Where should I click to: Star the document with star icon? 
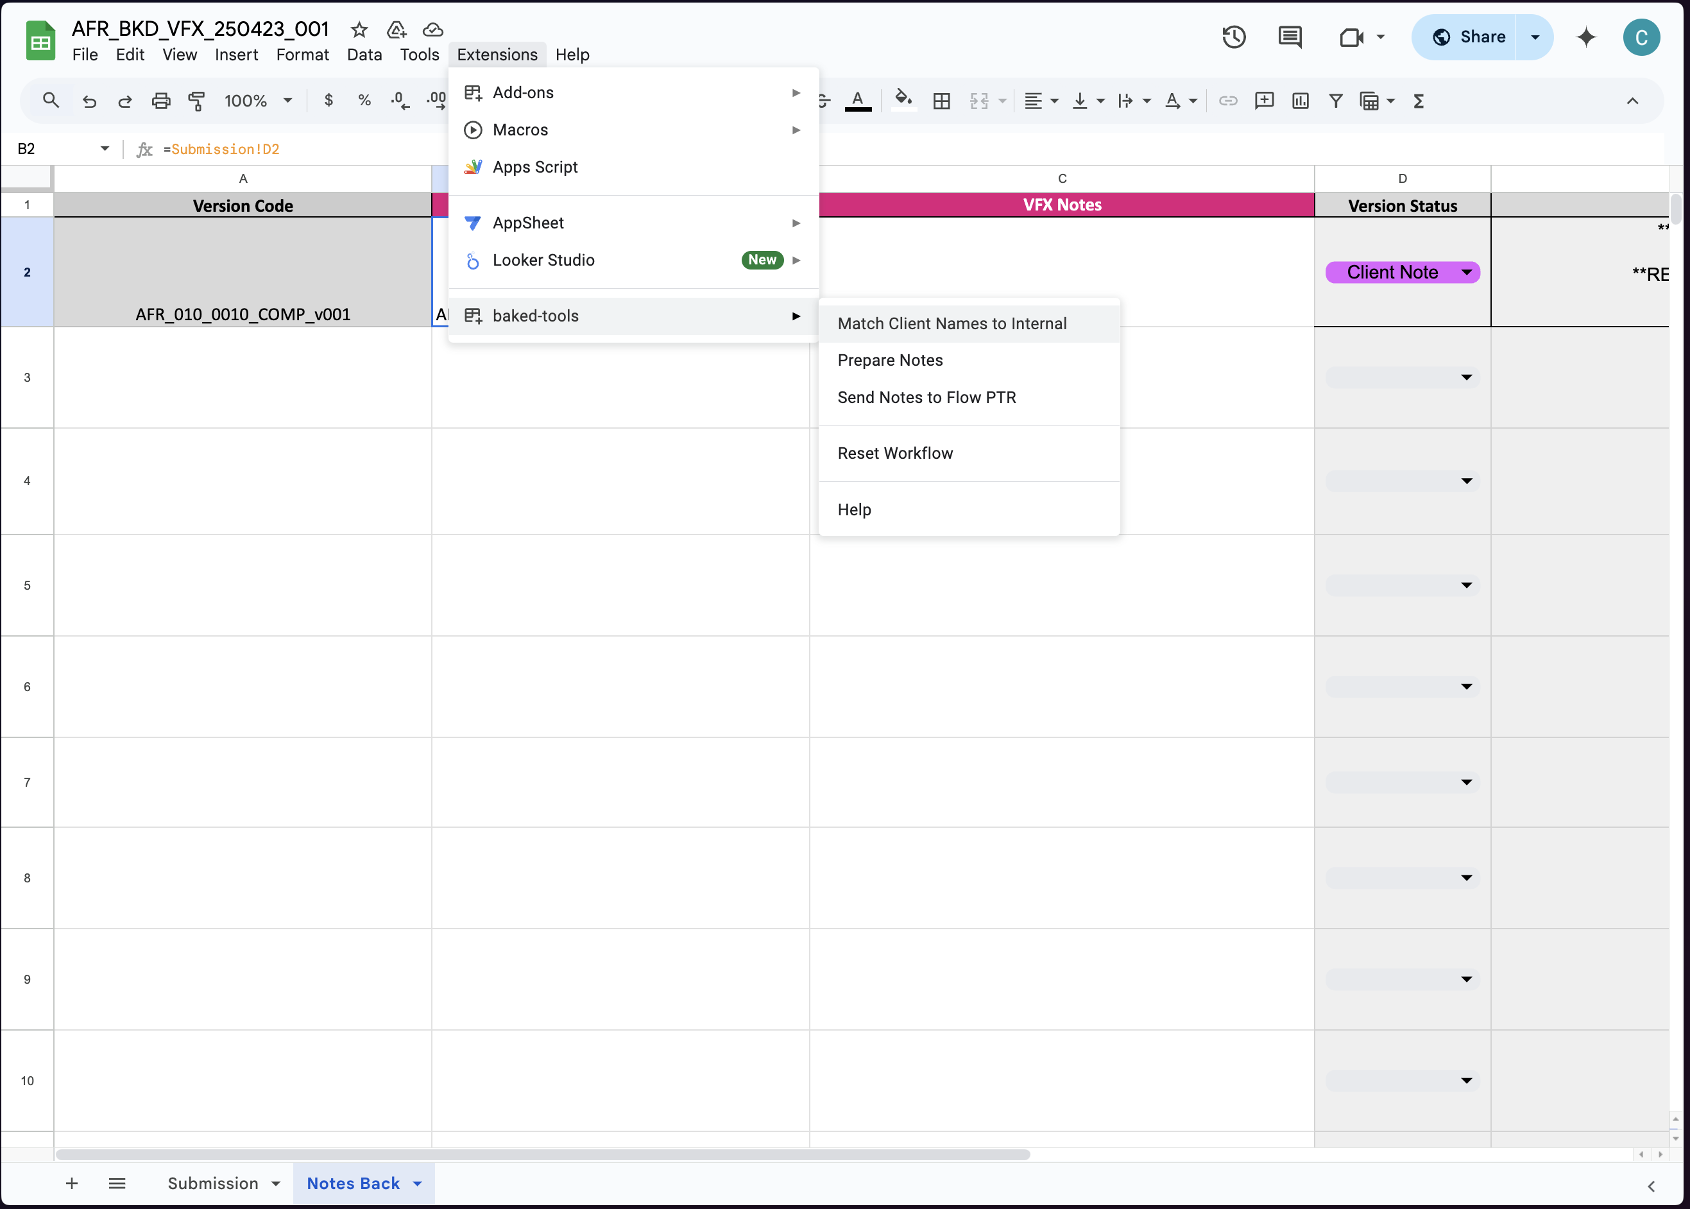tap(359, 30)
